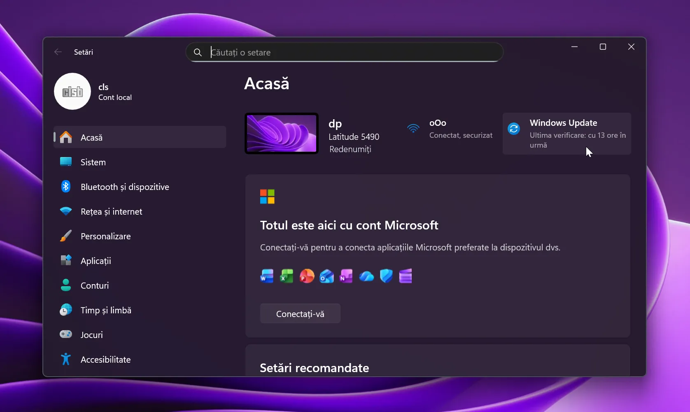The image size is (690, 412).
Task: Click the OneNote app icon
Action: [x=346, y=276]
